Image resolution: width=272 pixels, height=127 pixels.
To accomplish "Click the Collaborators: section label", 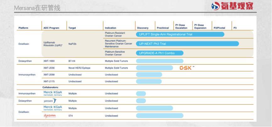I will (x=50, y=87).
